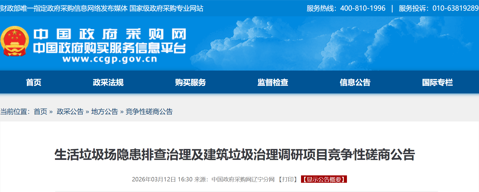Click the 中国政府购买服务信息平台 banner subtitle

pyautogui.click(x=110, y=48)
